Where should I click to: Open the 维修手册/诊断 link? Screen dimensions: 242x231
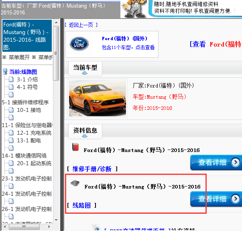tap(92, 169)
